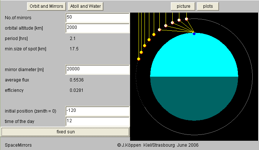Viewport: 259px width, 150px height.
Task: Click the rightmost white mirror on the orbit
Action: [x=186, y=19]
